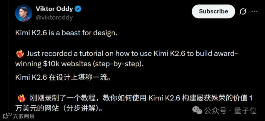Click the Grok slashed-circle icon

click(x=243, y=11)
